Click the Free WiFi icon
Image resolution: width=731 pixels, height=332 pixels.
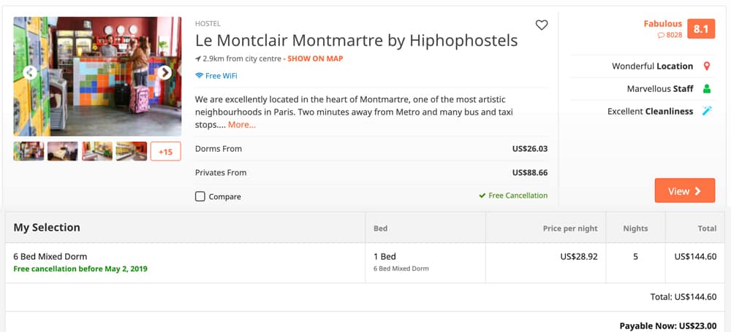pos(200,76)
